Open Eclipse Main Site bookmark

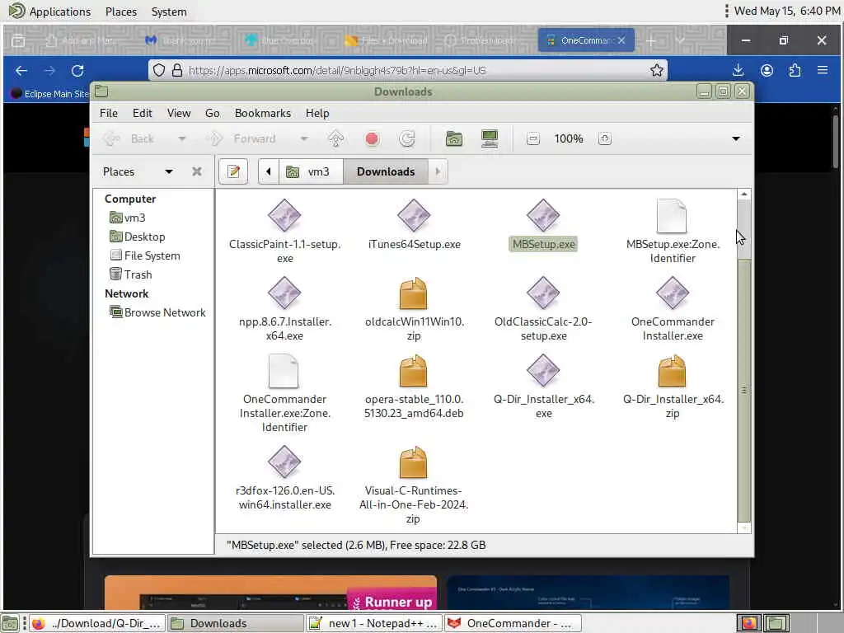tap(49, 94)
